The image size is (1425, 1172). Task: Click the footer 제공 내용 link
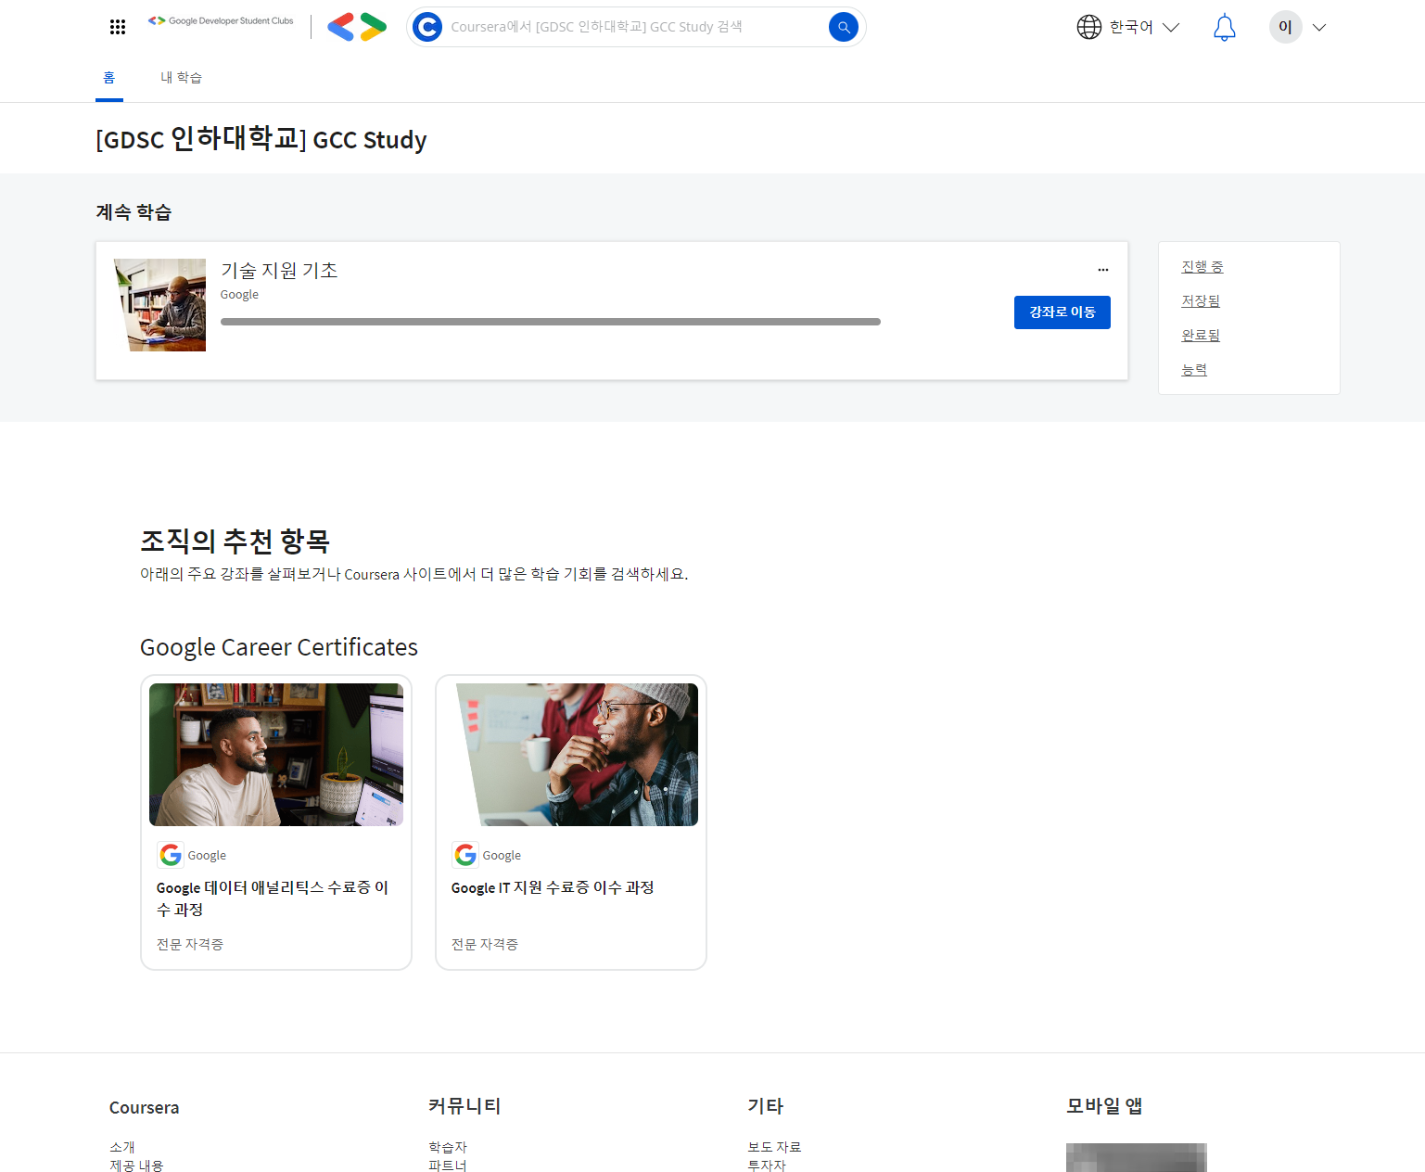(136, 1166)
